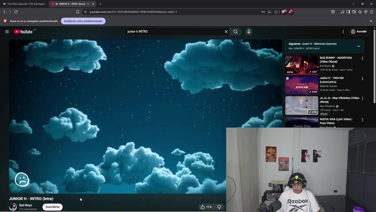Go back in browser history
The width and height of the screenshot is (376, 212).
(x=4, y=12)
